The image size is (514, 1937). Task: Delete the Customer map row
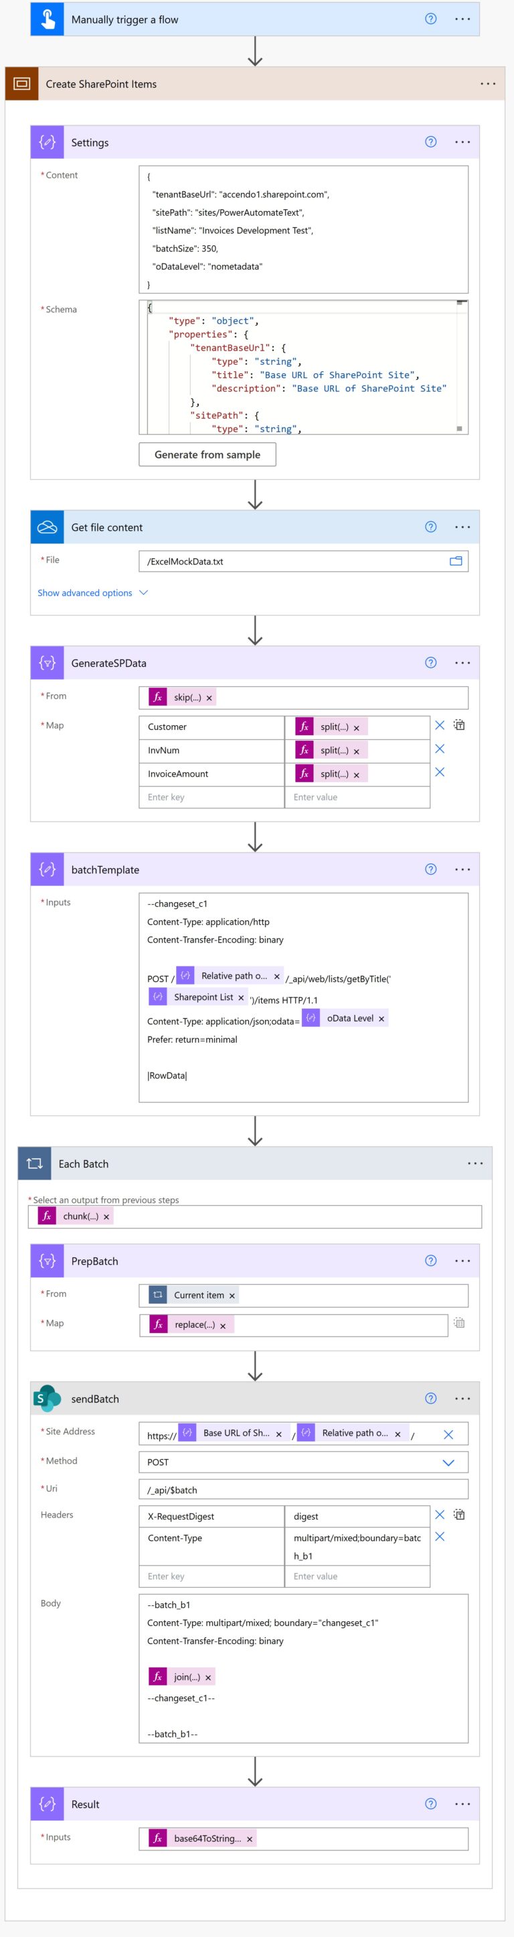(440, 725)
